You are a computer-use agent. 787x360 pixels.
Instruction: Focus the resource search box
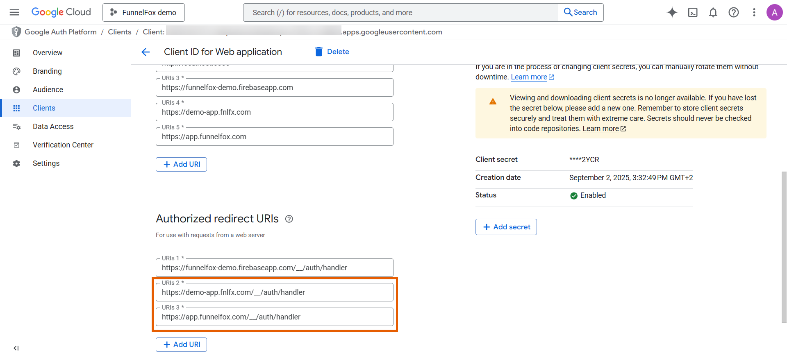[400, 12]
